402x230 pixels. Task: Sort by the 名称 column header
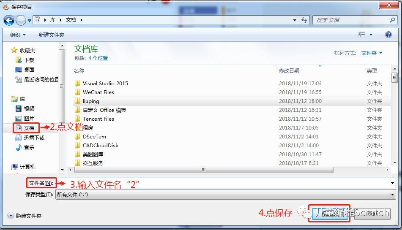point(79,70)
